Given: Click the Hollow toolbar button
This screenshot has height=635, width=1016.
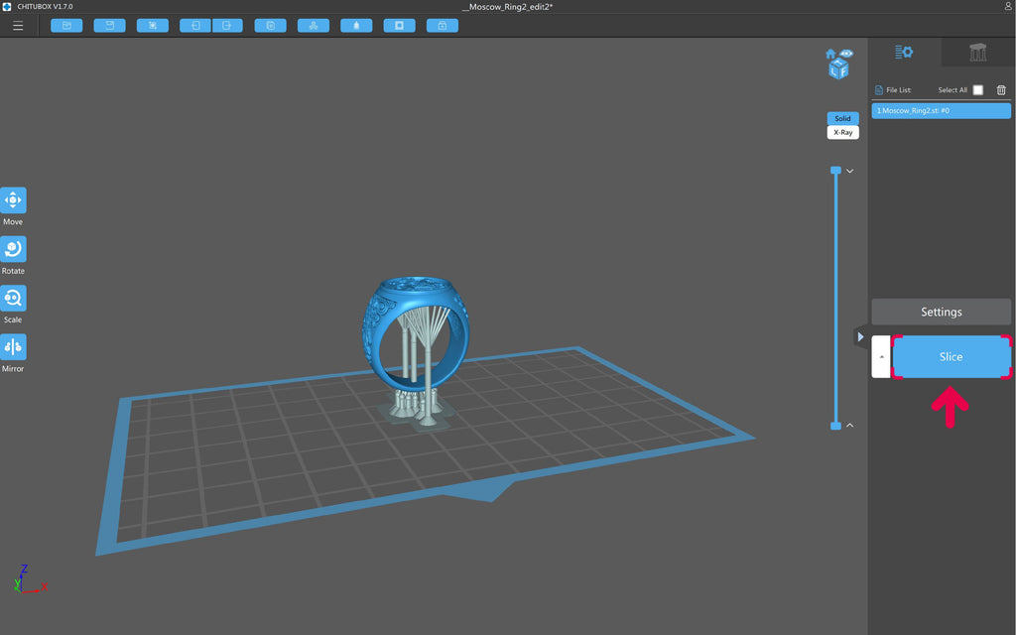Looking at the screenshot, I should (x=399, y=25).
